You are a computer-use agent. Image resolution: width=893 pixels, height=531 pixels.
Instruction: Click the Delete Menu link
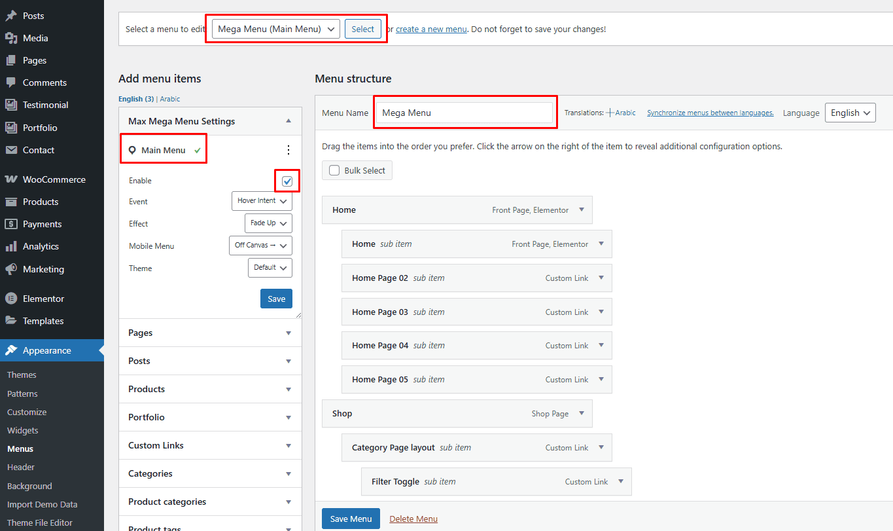(x=413, y=519)
